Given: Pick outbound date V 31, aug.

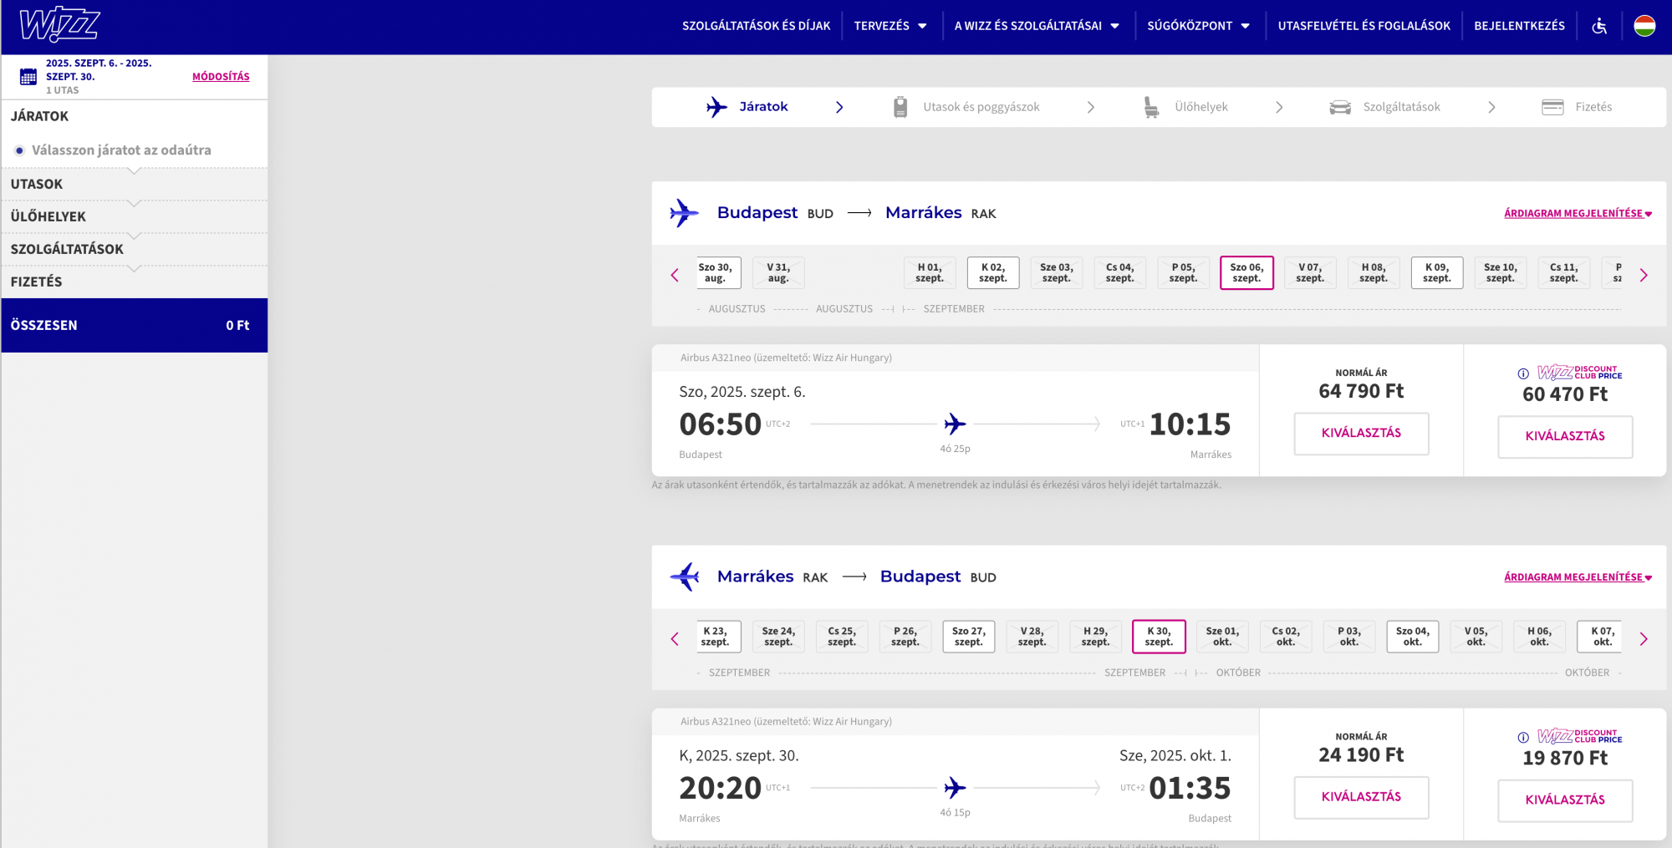Looking at the screenshot, I should click(778, 273).
